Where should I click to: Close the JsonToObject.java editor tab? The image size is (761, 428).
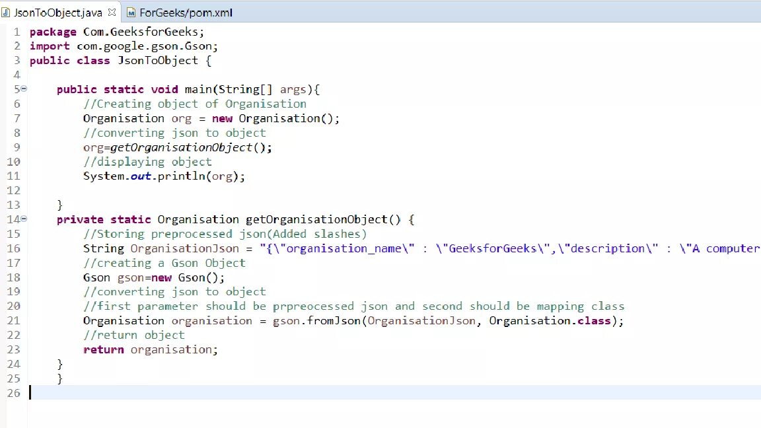tap(112, 12)
